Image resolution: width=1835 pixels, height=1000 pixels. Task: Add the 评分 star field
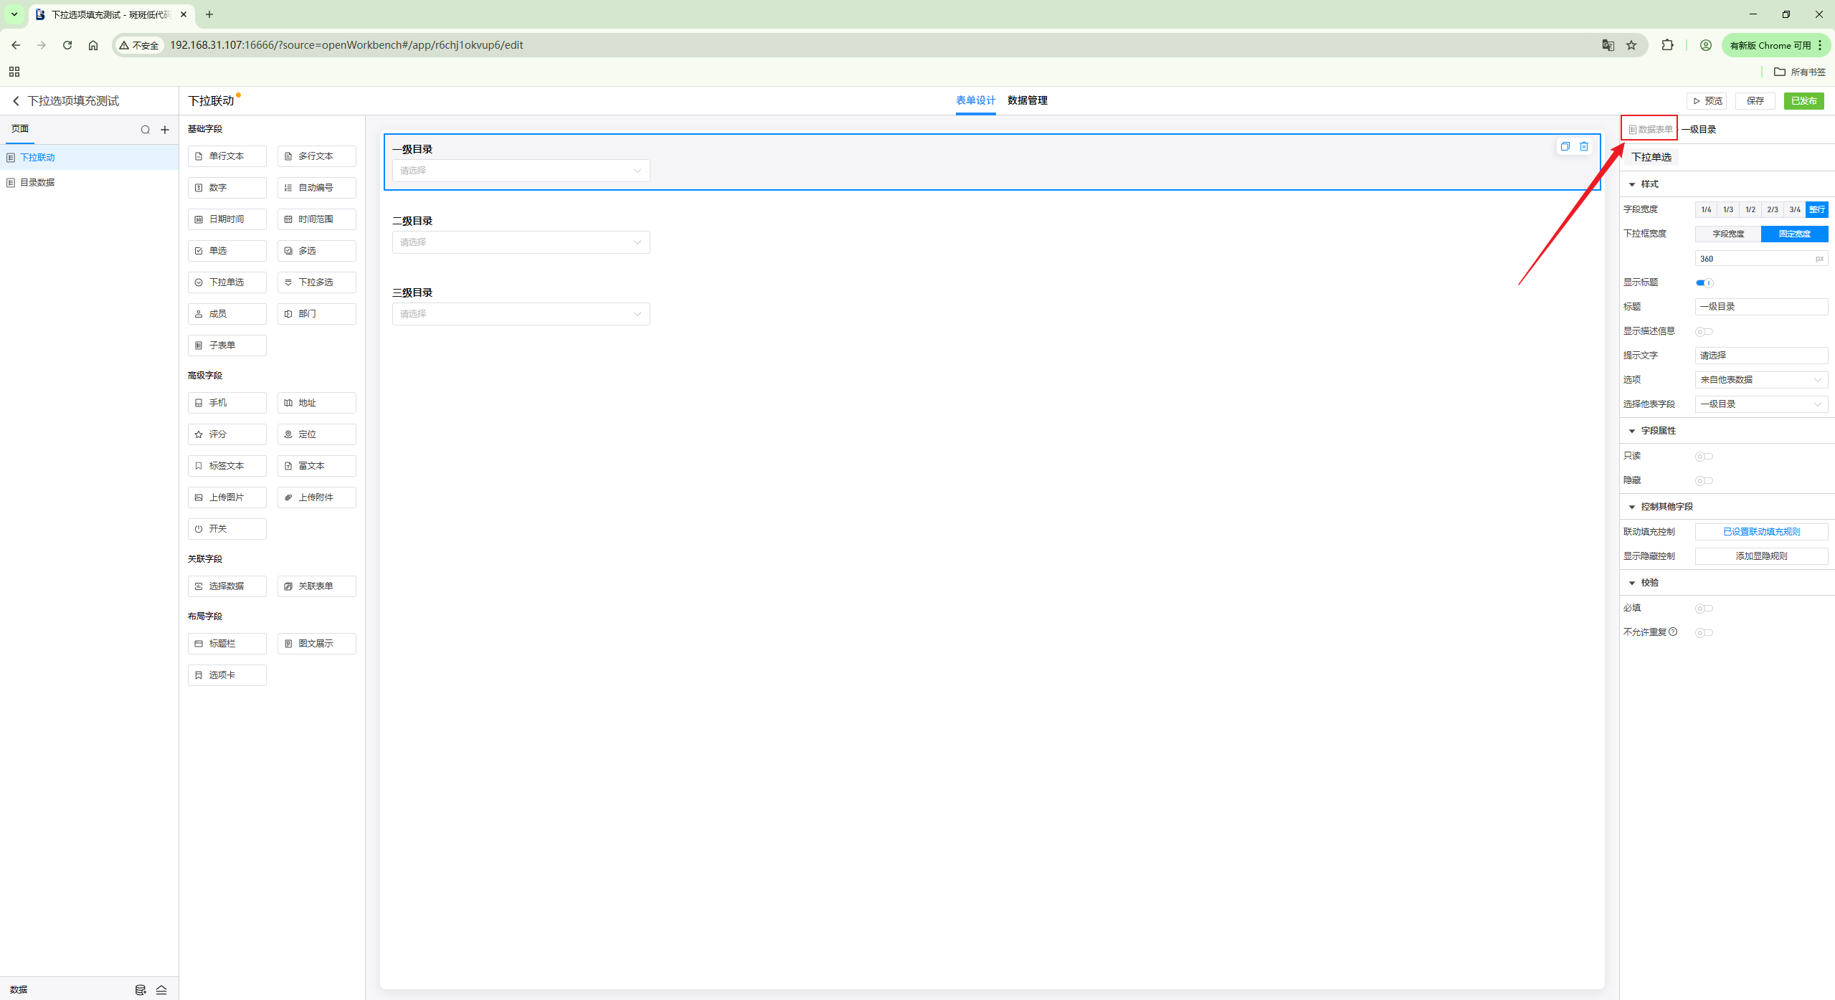(227, 434)
